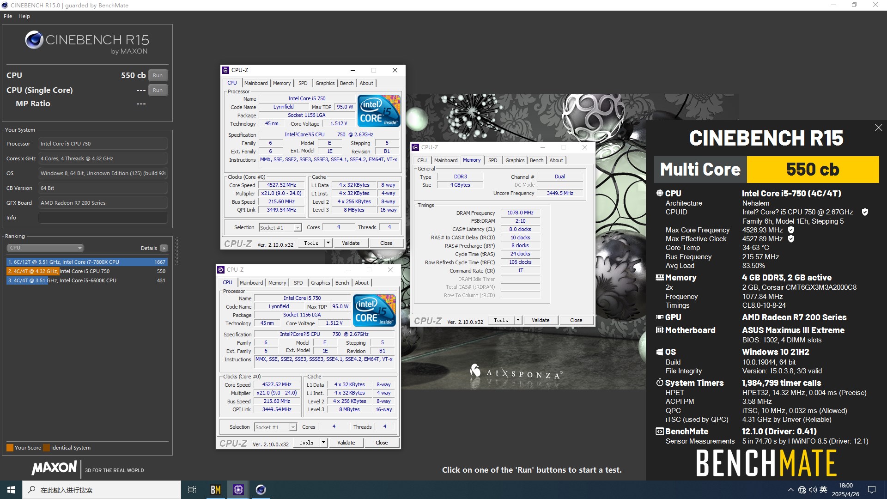Switch to CPU tab in Memory CPU-Z window
The height and width of the screenshot is (499, 887).
click(422, 160)
